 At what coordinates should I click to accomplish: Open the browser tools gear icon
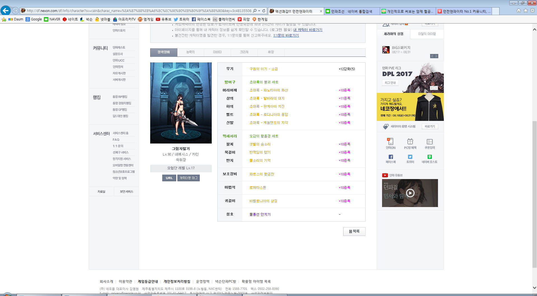click(x=533, y=11)
